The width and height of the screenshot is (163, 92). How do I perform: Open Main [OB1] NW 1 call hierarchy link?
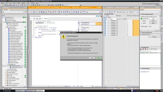point(145,72)
